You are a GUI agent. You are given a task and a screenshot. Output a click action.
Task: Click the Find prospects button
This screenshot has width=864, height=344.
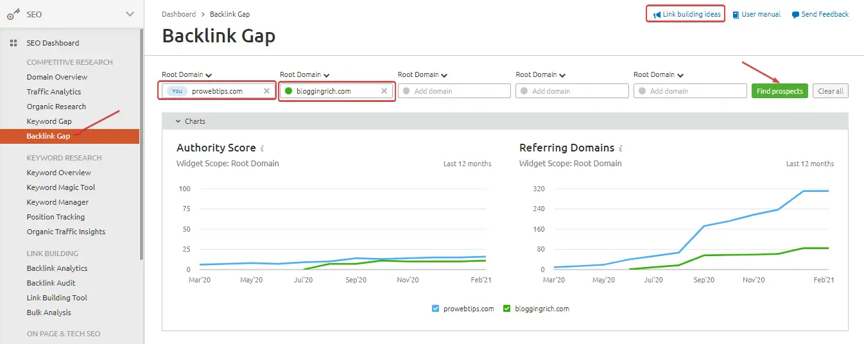tap(780, 91)
